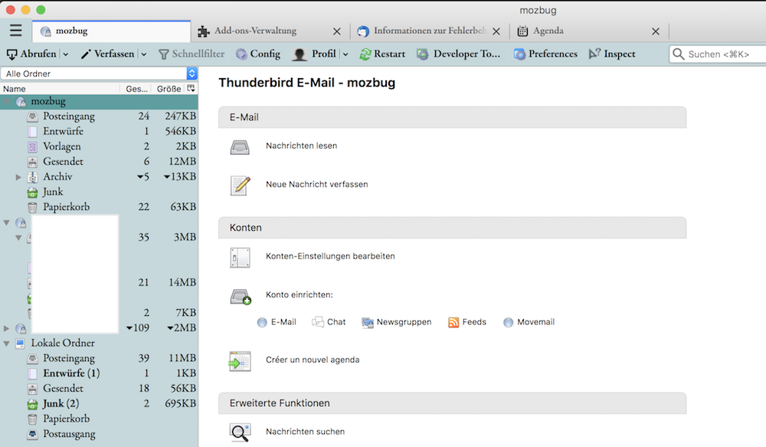766x447 pixels.
Task: Set up a Feeds account
Action: coord(467,322)
